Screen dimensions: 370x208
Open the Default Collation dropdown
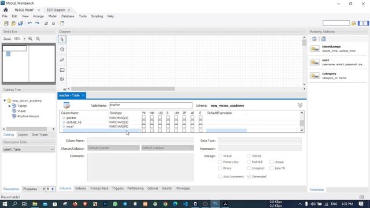(x=167, y=148)
